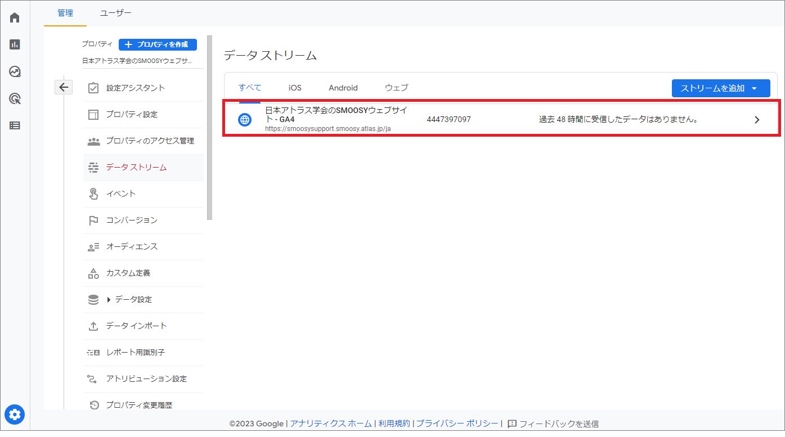This screenshot has height=437, width=785.
Task: Click the プロパティを作成 button
Action: [x=158, y=44]
